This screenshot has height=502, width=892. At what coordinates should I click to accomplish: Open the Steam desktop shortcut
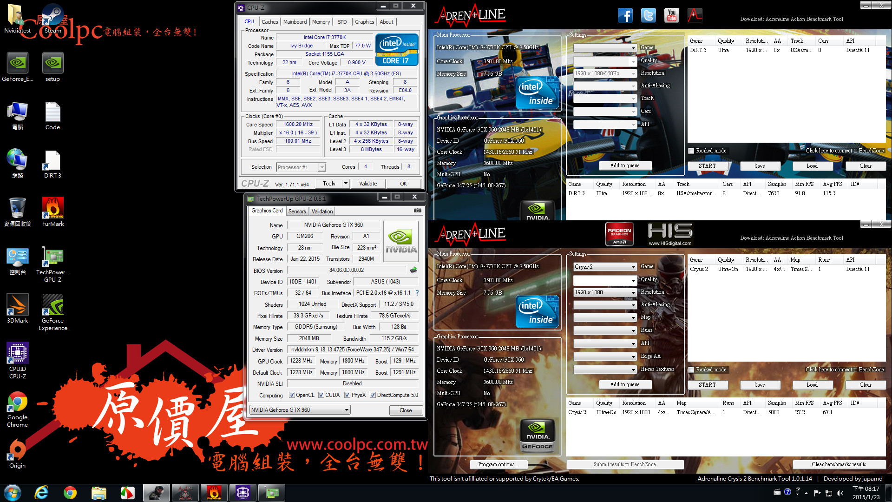52,19
